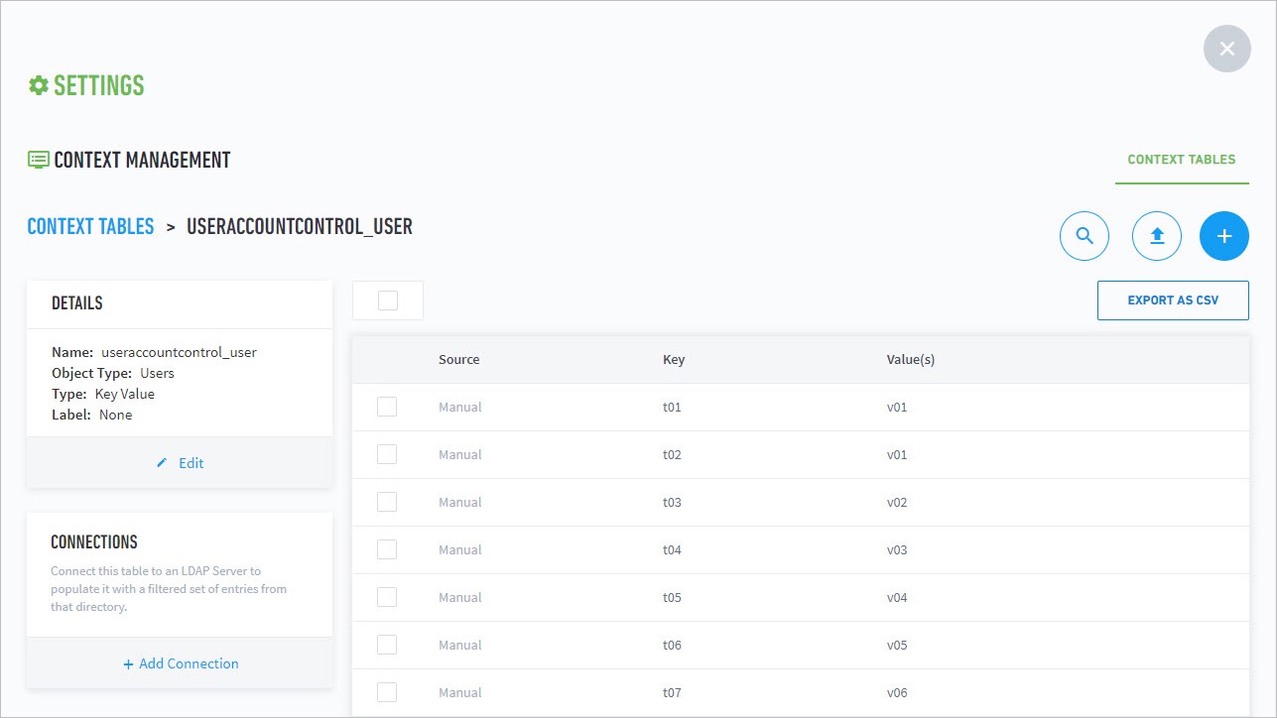Click the Value(s) column header
Screen dimensions: 1277x718
[911, 360]
